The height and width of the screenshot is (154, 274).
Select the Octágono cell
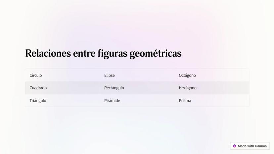187,75
